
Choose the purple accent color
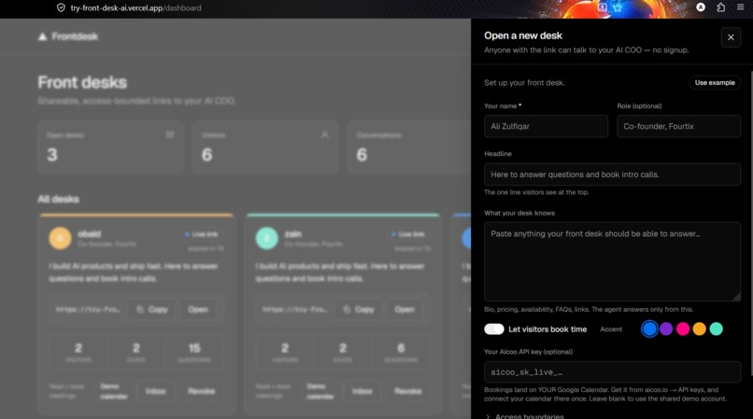666,328
